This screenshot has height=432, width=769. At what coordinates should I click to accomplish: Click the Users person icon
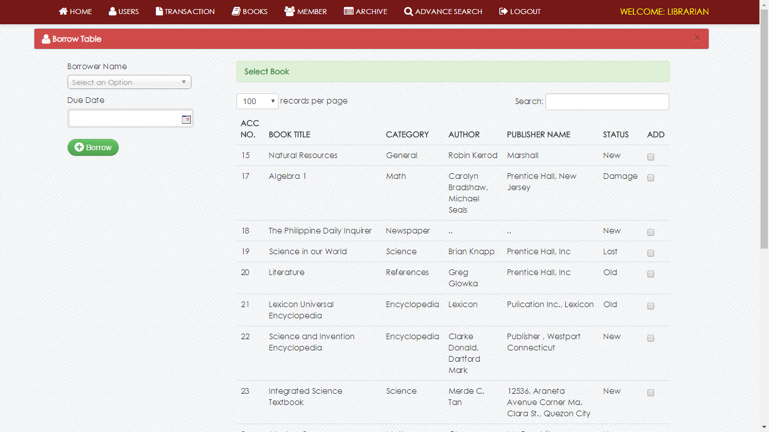[x=113, y=11]
